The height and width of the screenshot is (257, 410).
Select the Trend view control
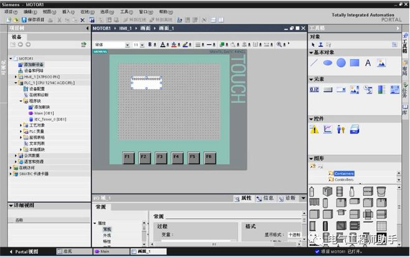point(327,129)
